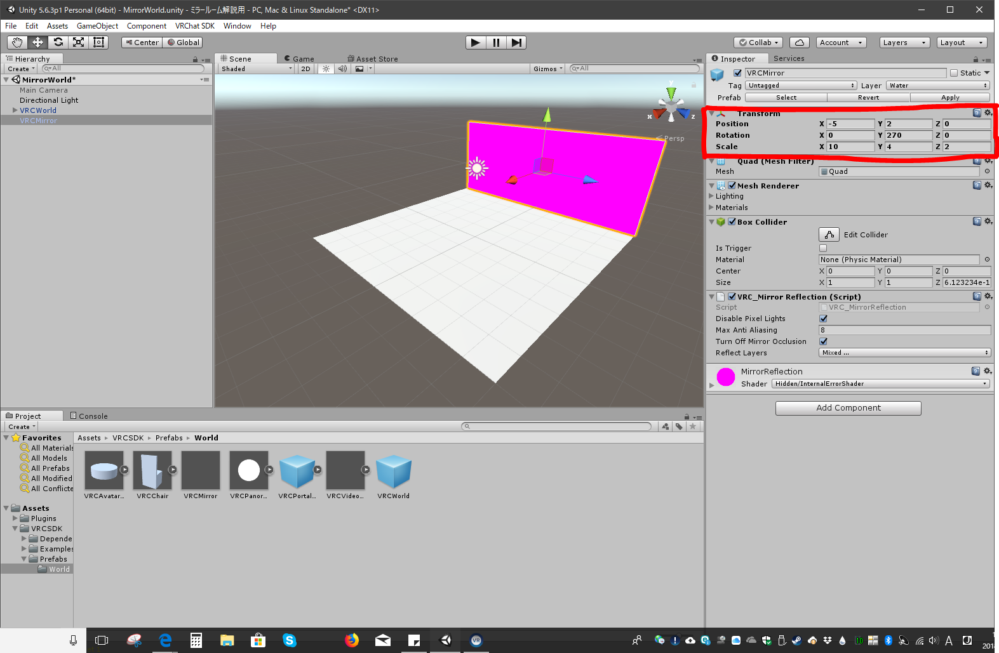This screenshot has height=653, width=999.
Task: Click the prefab Revert button
Action: (869, 98)
